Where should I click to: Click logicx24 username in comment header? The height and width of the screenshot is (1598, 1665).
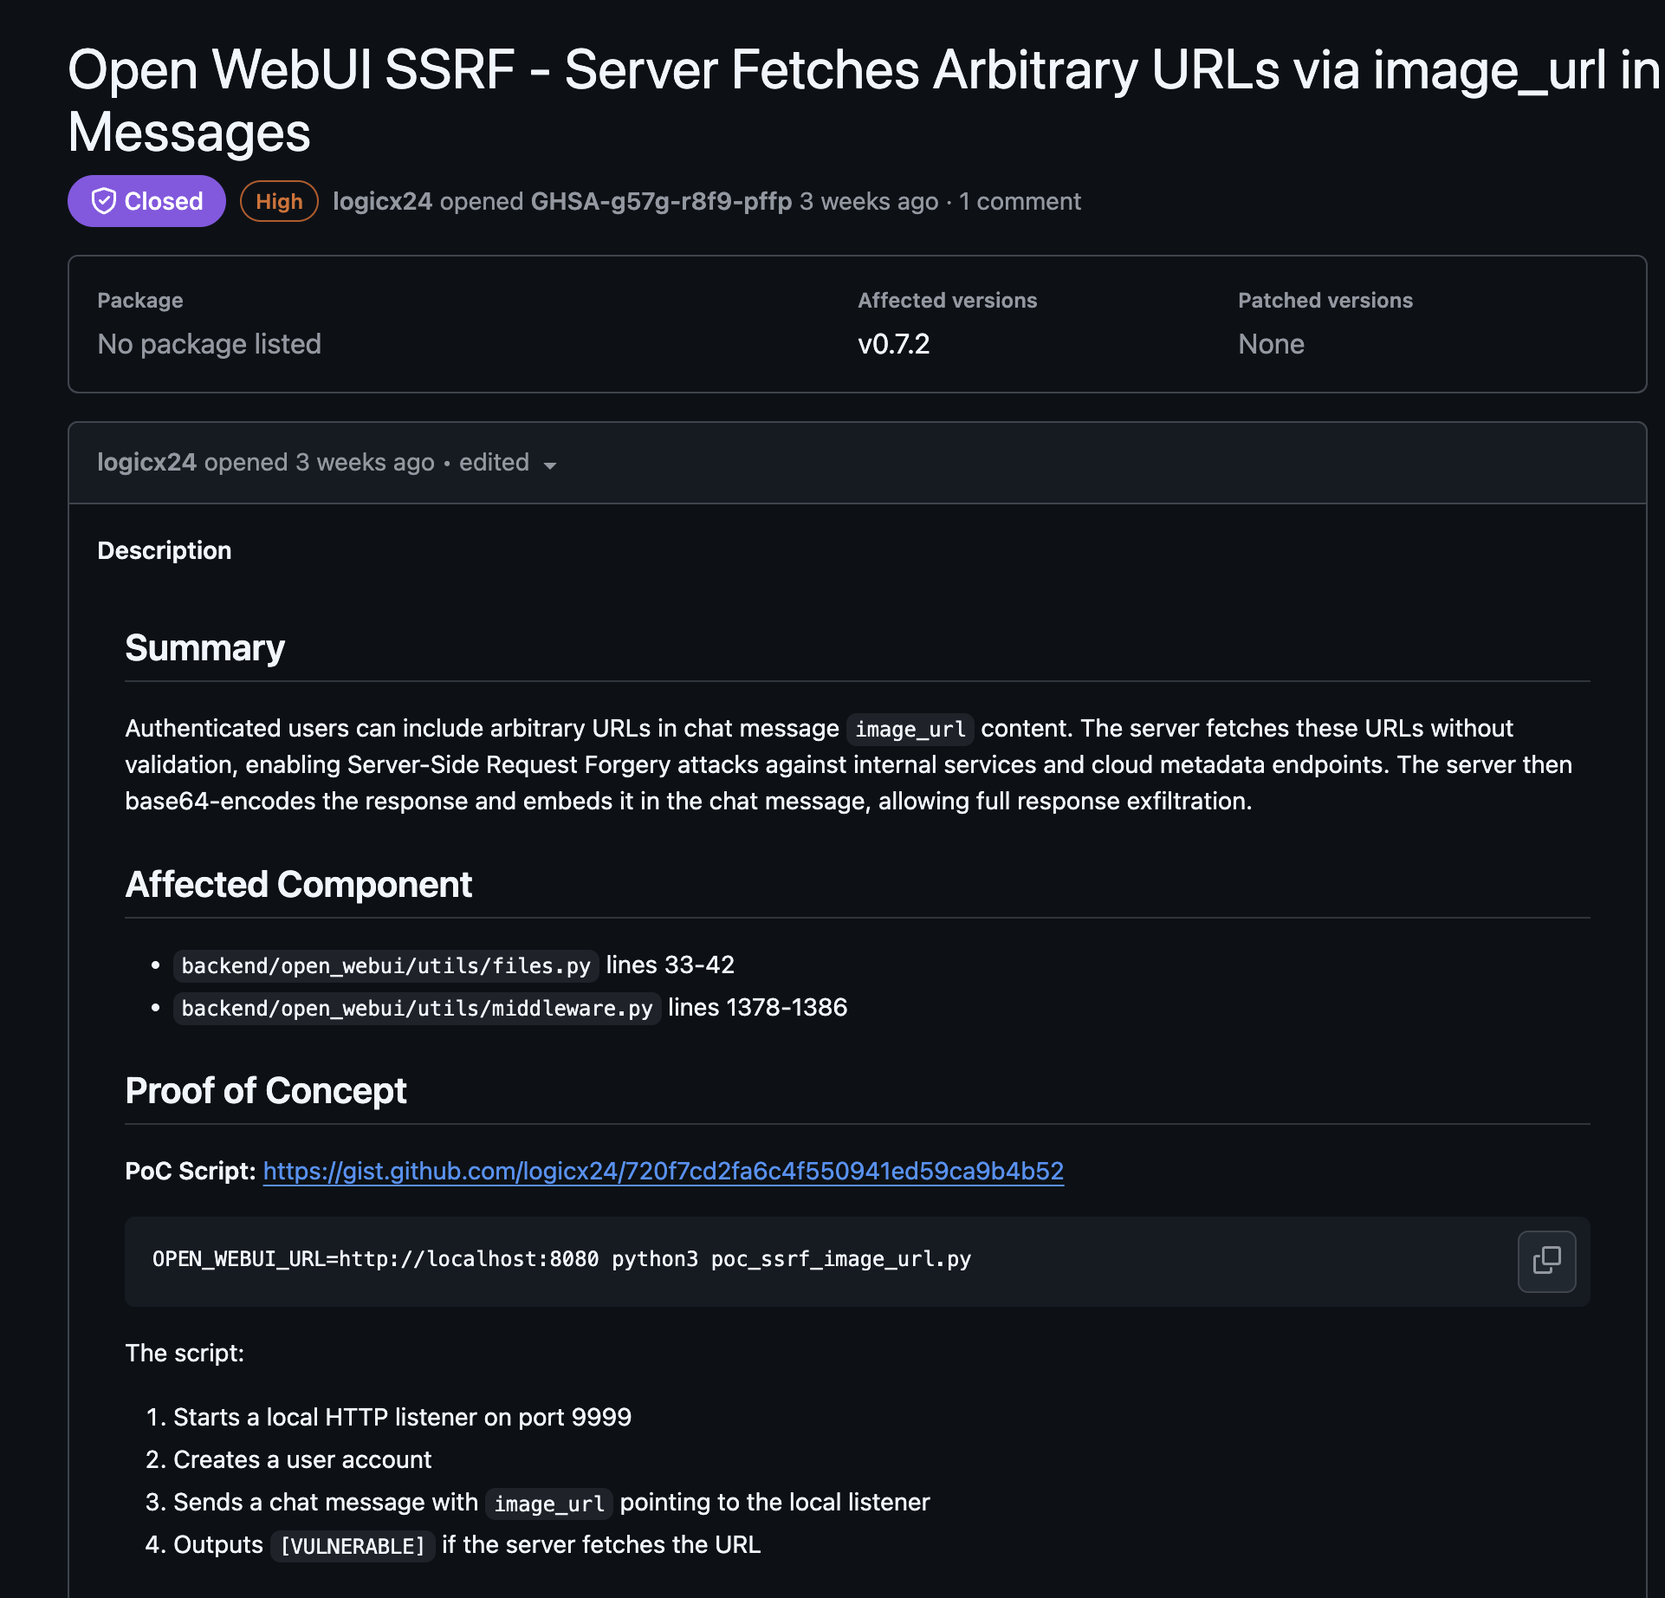[146, 462]
